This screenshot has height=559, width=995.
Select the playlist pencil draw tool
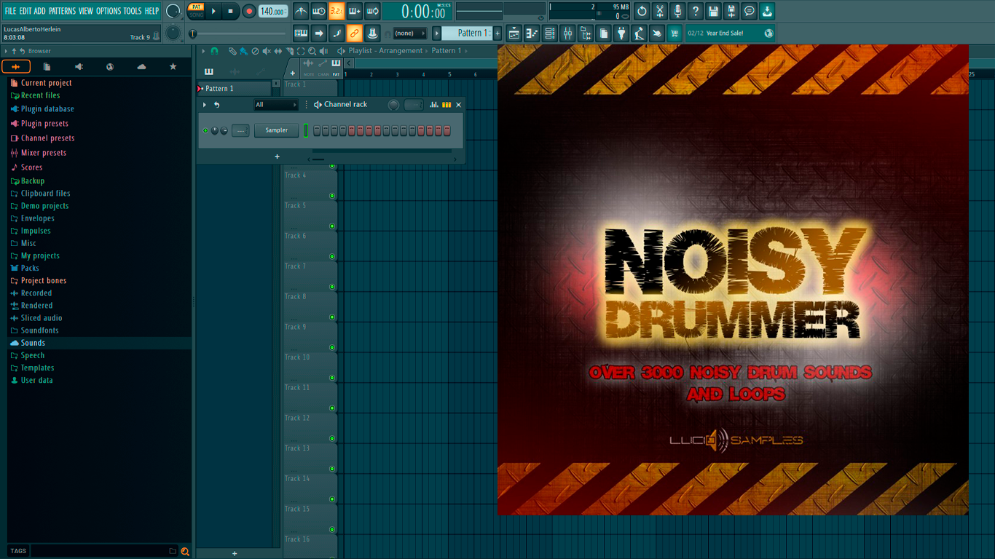(x=232, y=51)
